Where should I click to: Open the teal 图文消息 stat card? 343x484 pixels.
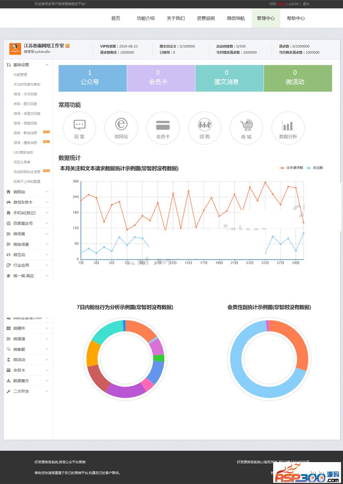229,78
